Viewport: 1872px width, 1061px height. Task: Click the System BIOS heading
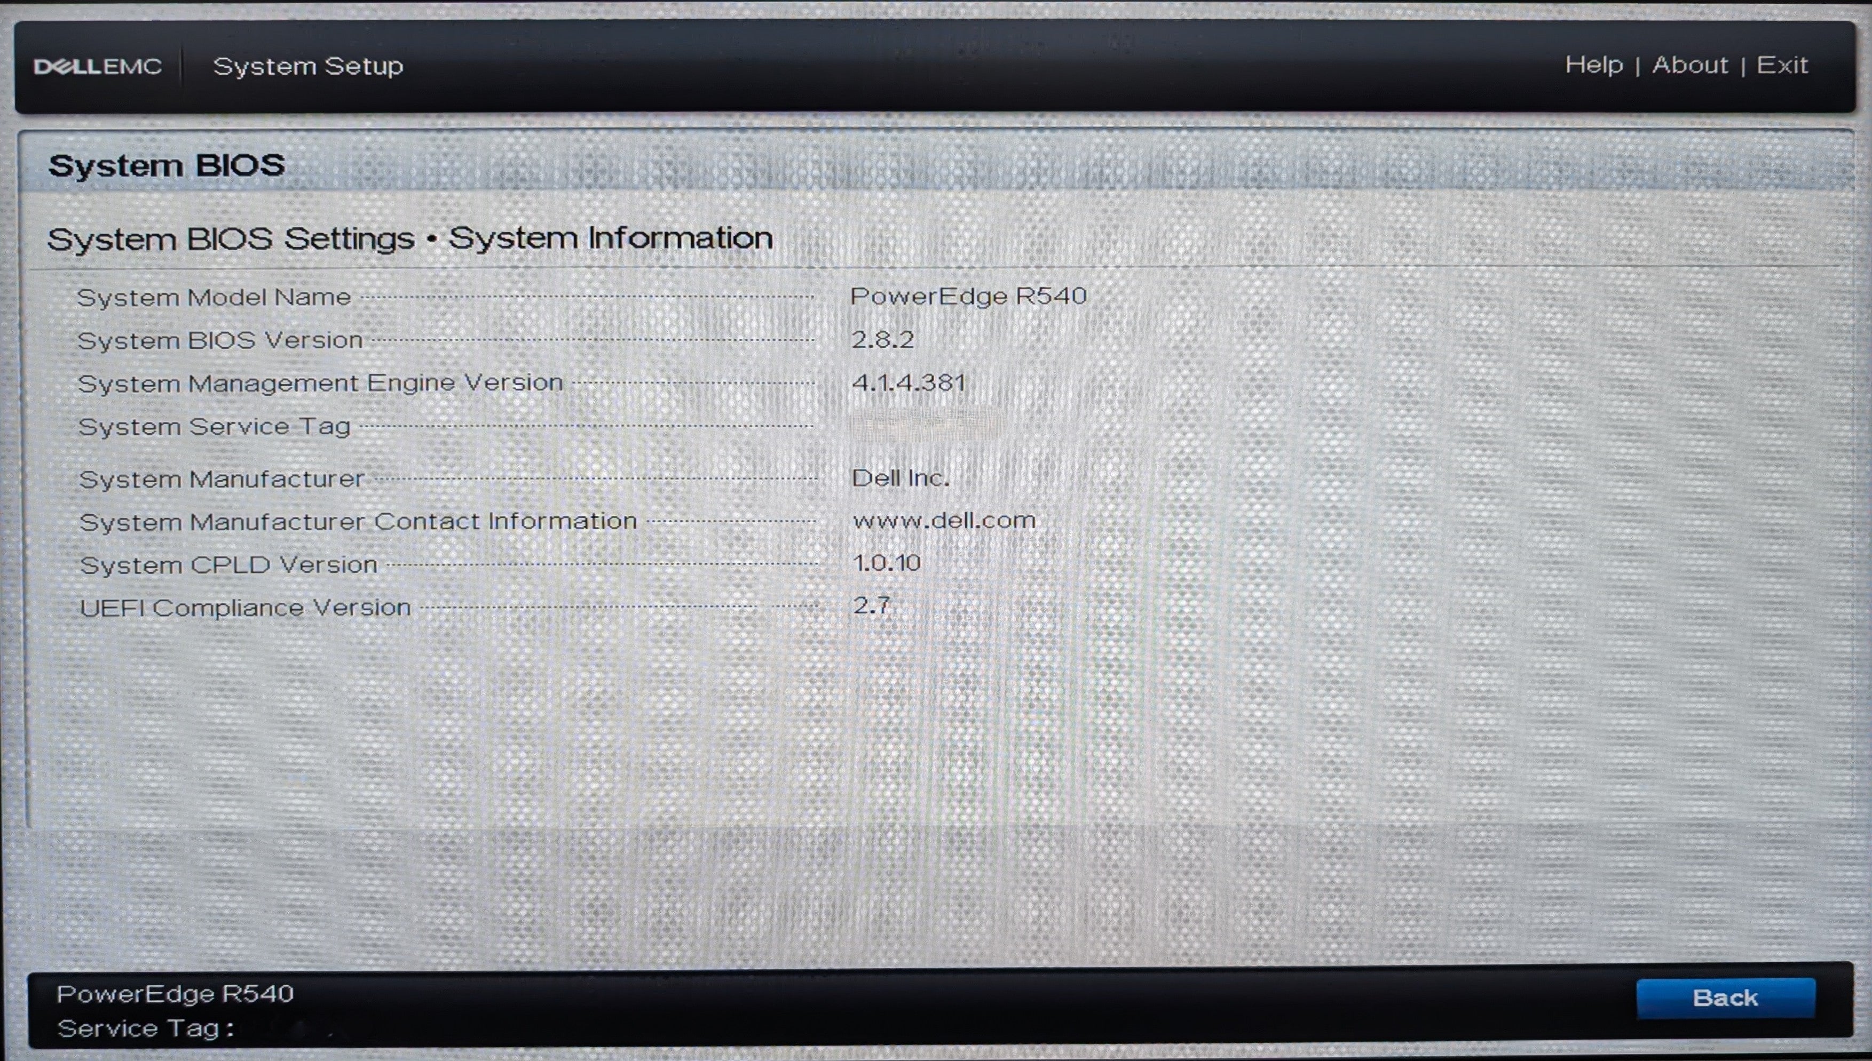(166, 165)
